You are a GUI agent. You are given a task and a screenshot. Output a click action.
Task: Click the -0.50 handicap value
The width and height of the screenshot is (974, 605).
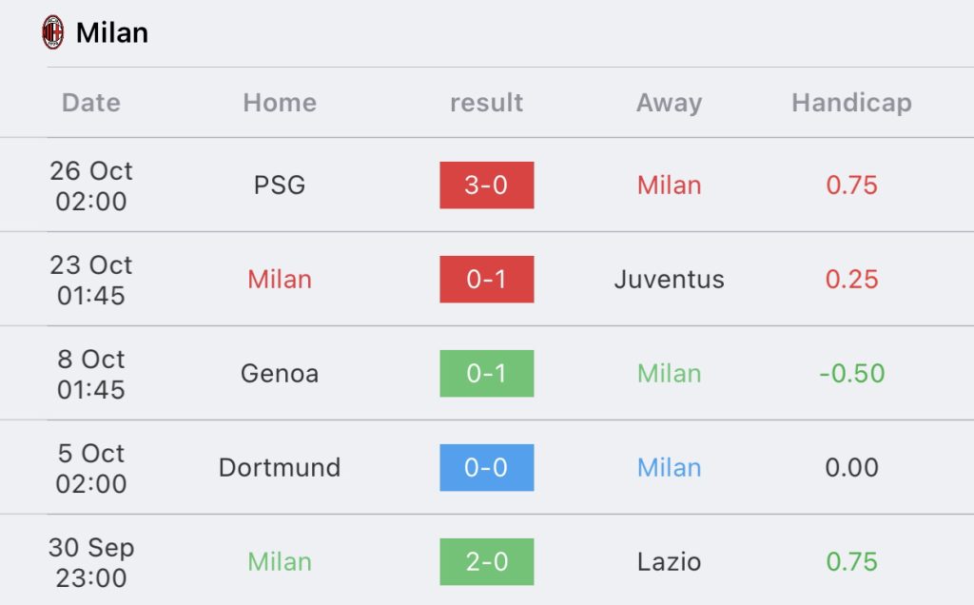click(x=851, y=374)
